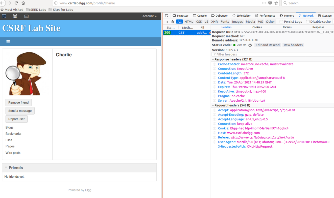Pause network recording
Image resolution: width=334 pixels, height=198 pixels.
point(167,22)
